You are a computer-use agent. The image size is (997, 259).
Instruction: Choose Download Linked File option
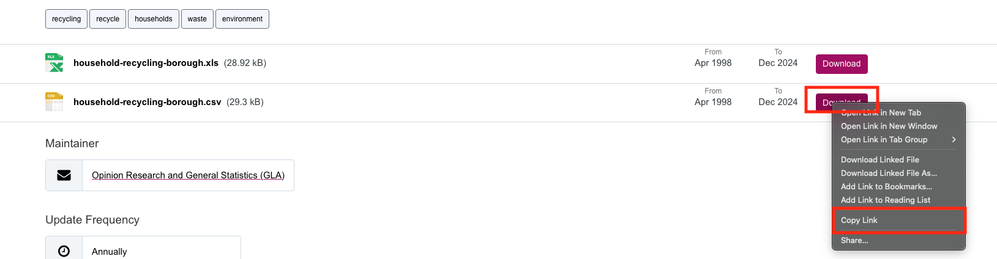(x=879, y=160)
